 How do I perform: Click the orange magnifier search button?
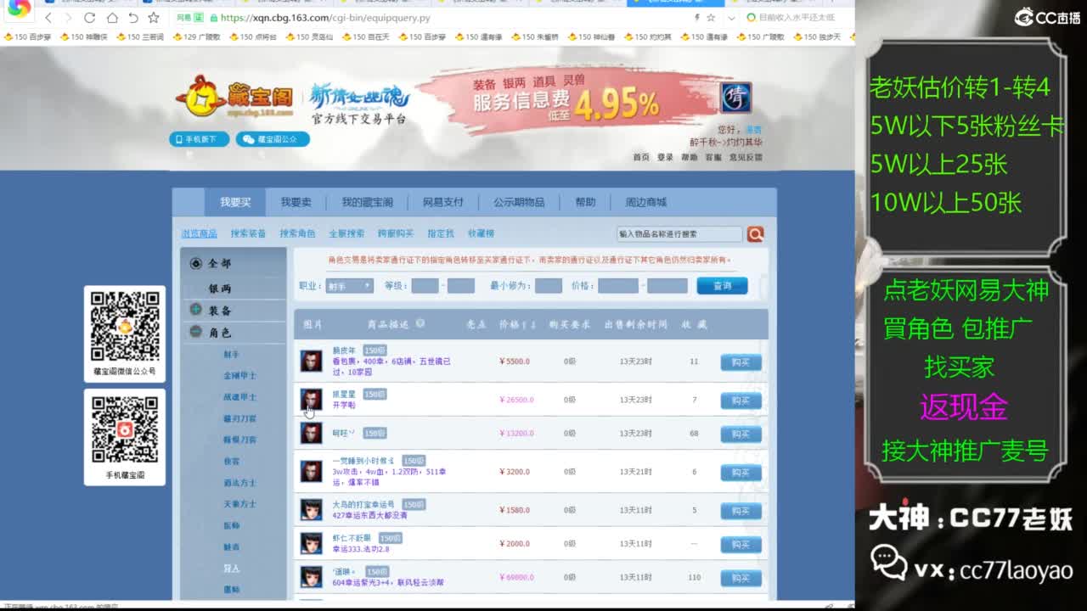[755, 233]
